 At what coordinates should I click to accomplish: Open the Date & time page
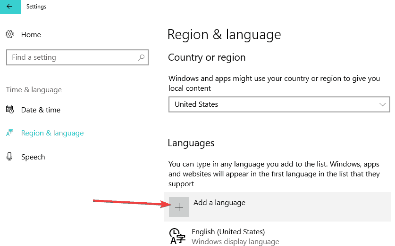tap(41, 110)
